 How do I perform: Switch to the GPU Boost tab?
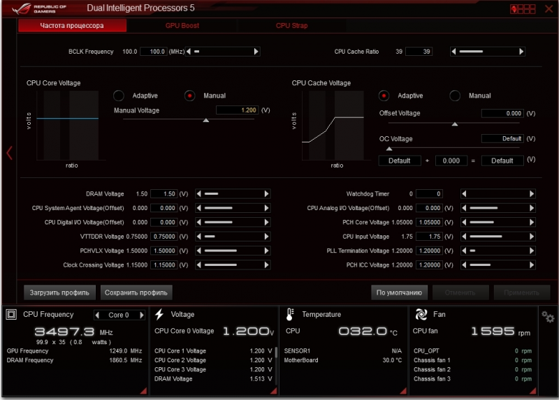[182, 26]
